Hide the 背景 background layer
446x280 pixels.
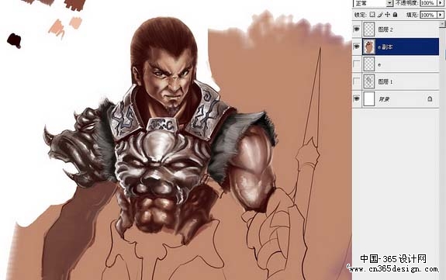click(x=356, y=99)
